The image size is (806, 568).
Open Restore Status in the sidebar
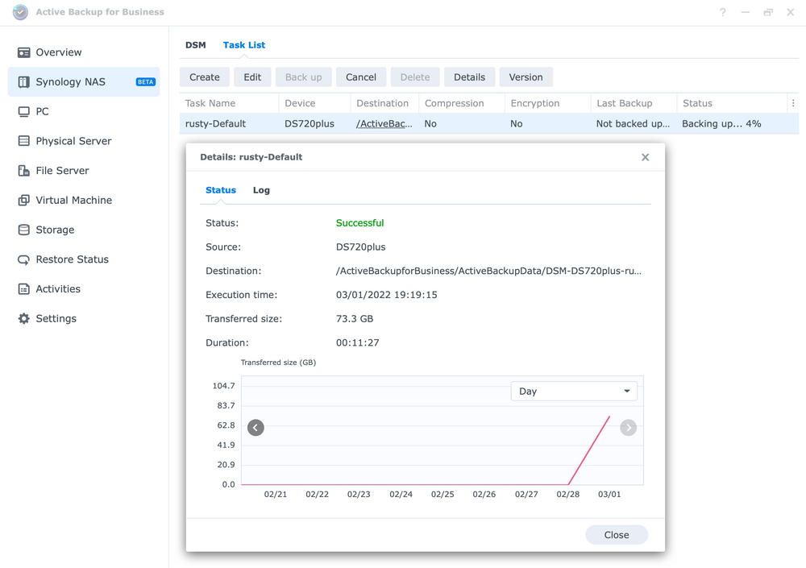(84, 259)
